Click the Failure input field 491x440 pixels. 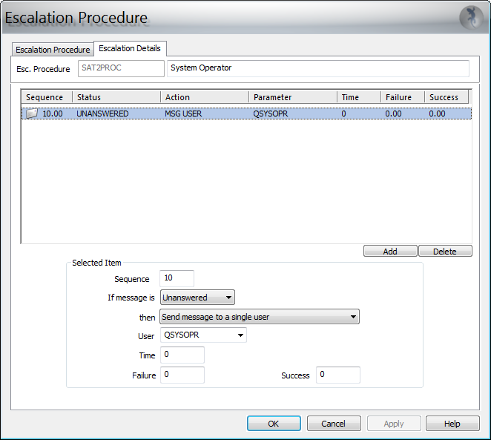point(182,375)
